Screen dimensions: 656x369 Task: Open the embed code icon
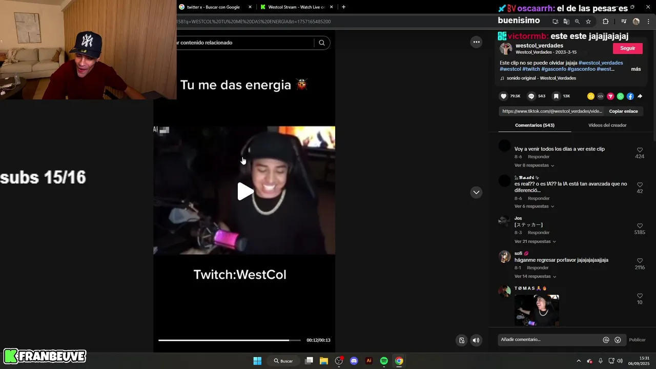coord(601,96)
